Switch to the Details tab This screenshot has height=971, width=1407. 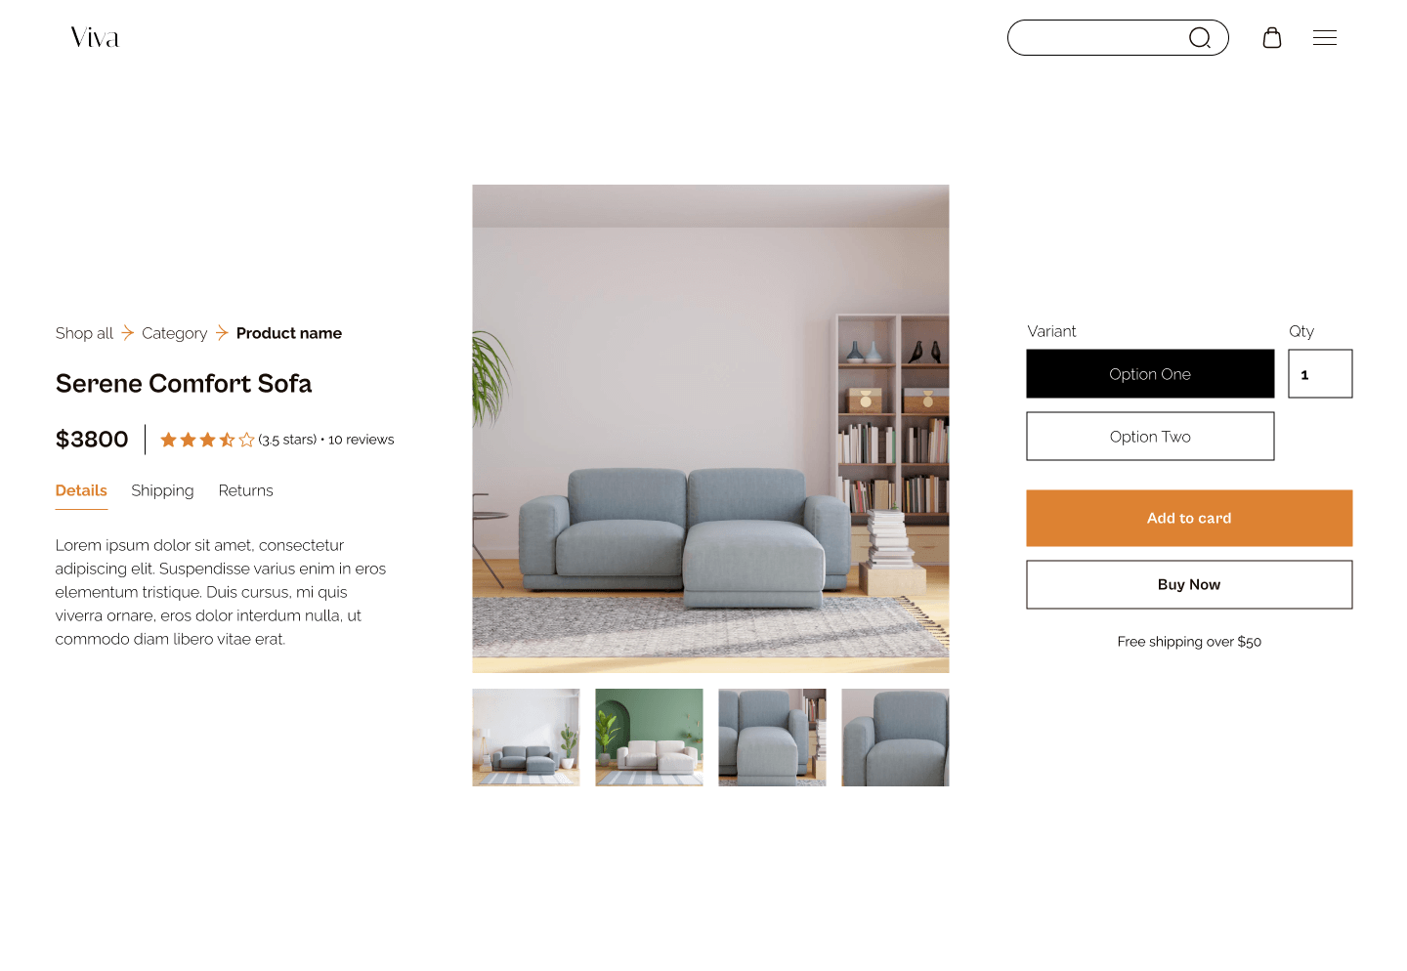click(x=81, y=490)
